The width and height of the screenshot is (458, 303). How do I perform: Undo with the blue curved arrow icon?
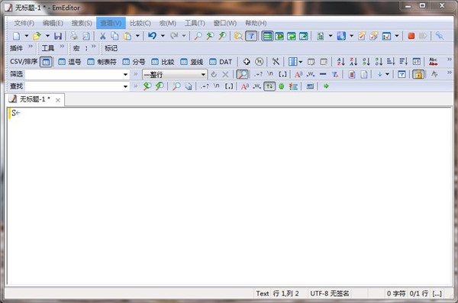tap(152, 36)
